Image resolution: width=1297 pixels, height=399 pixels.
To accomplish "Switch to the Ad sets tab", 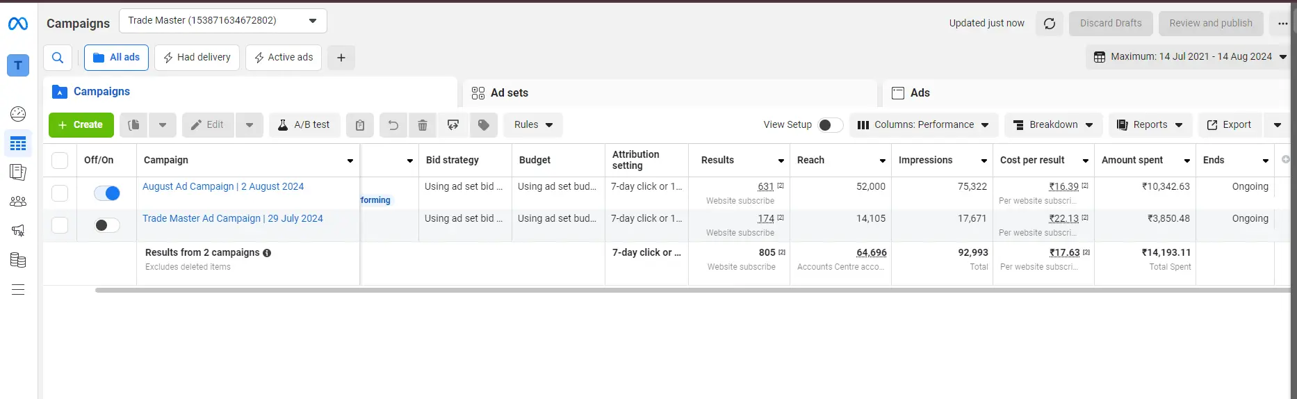I will coord(670,93).
